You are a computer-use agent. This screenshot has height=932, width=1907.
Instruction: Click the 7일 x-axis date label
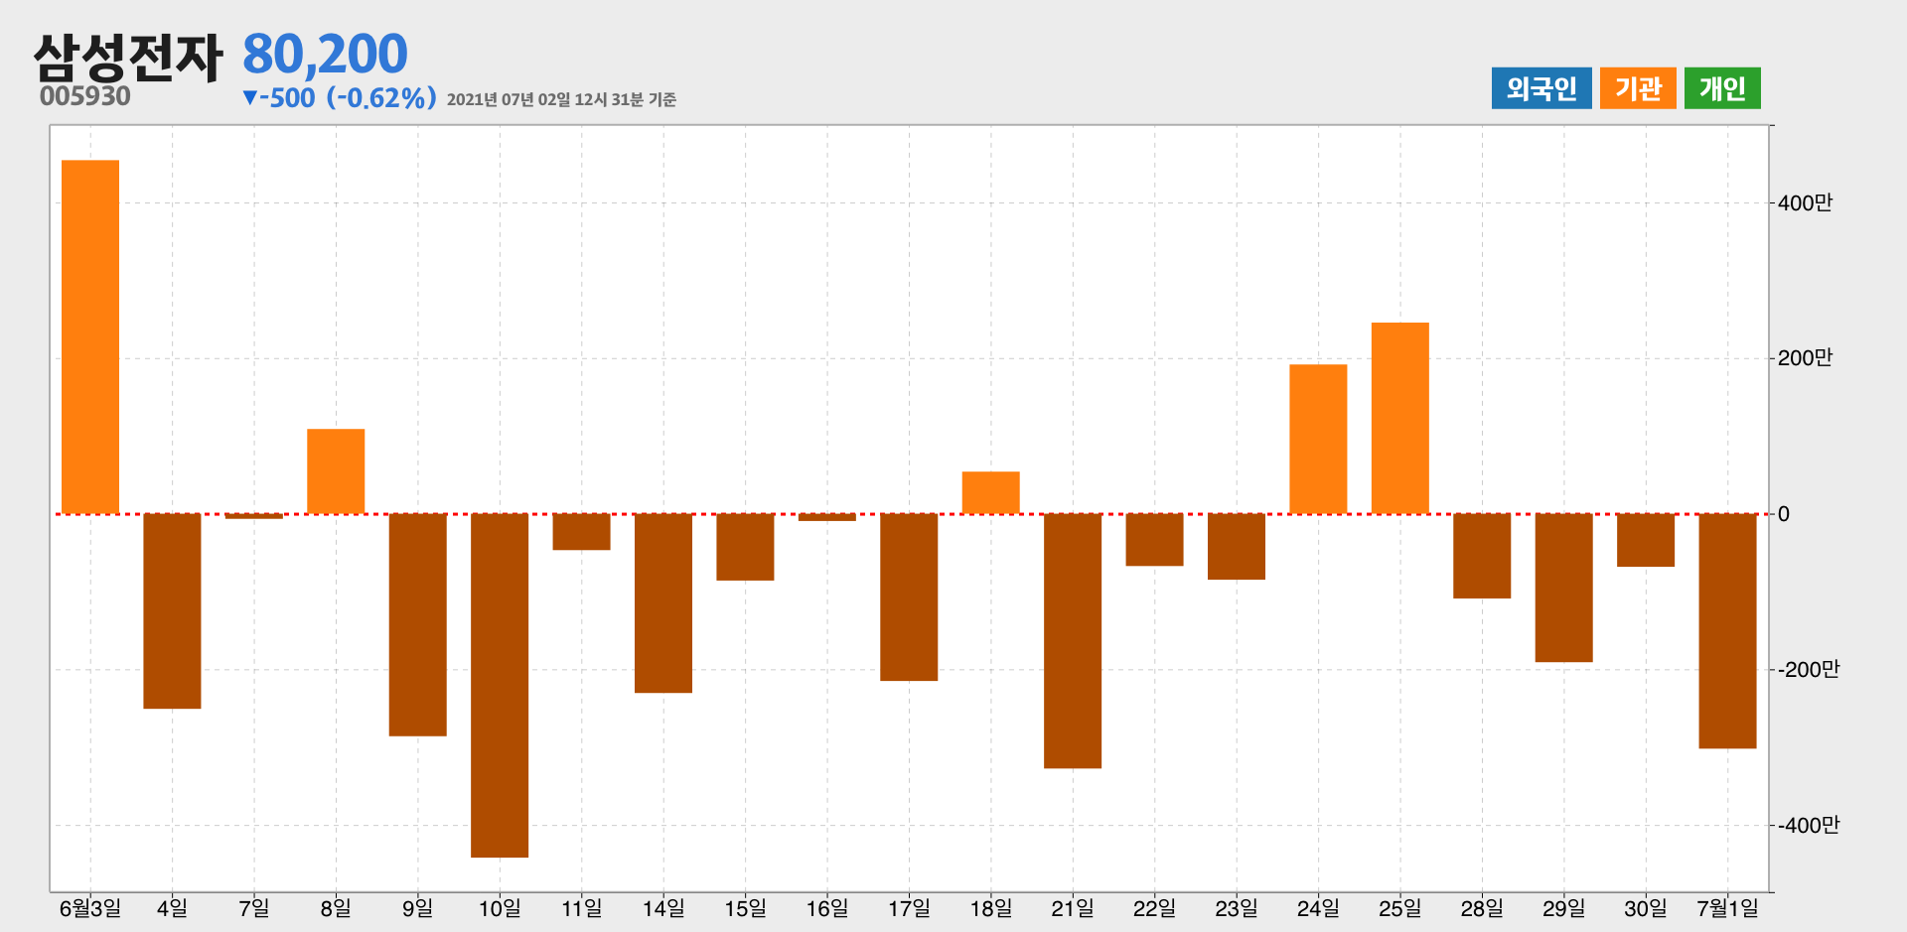pyautogui.click(x=254, y=908)
